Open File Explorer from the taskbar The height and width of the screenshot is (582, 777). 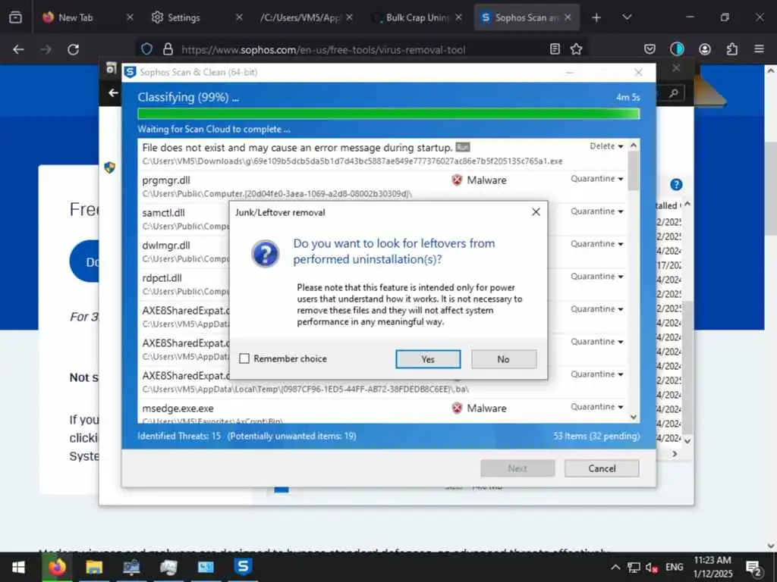(93, 567)
